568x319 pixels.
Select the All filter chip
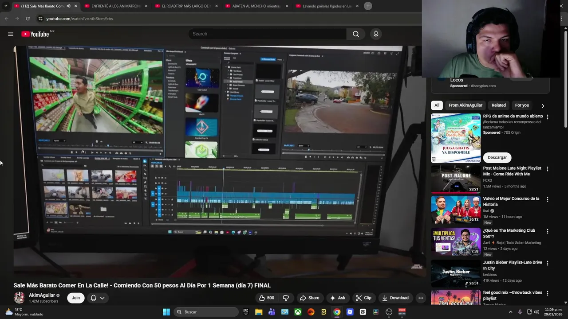[437, 105]
